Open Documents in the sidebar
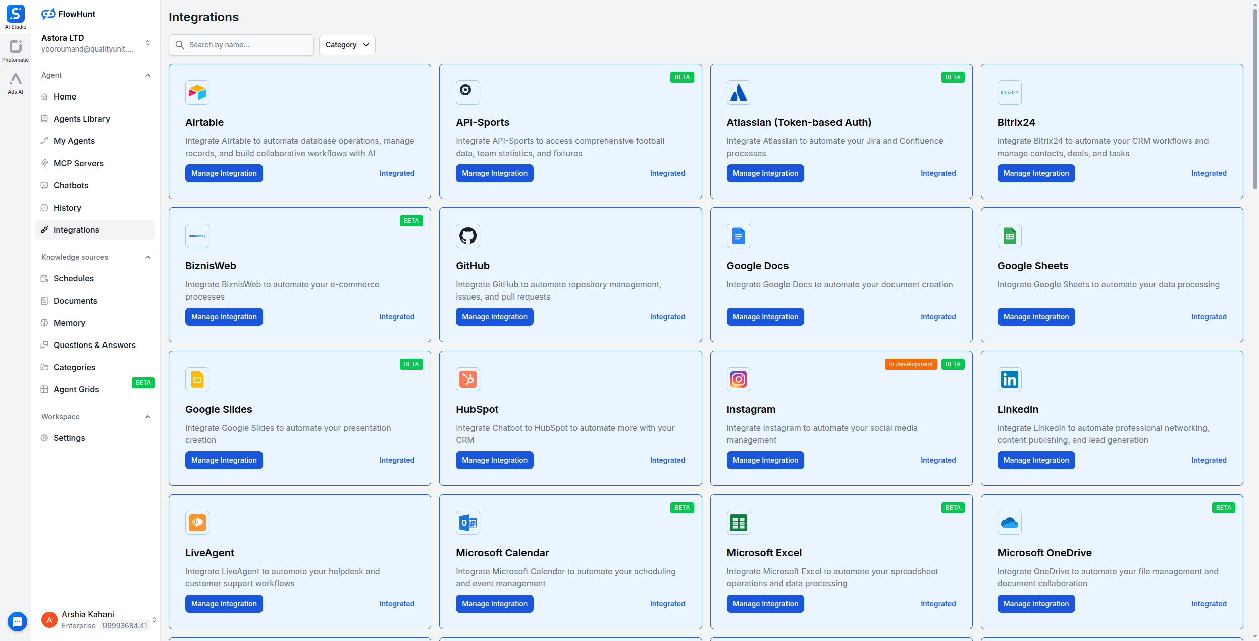This screenshot has width=1259, height=641. 95,301
